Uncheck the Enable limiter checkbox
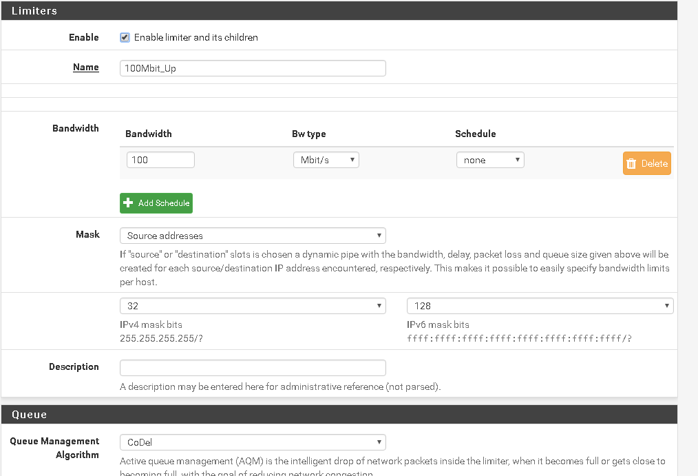The height and width of the screenshot is (476, 698). [x=125, y=37]
